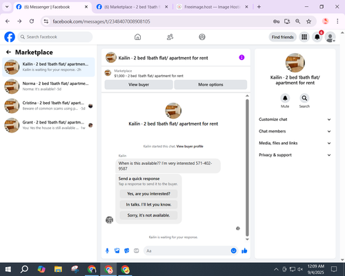Open the purple conversation info icon
This screenshot has width=345, height=276.
point(241,57)
